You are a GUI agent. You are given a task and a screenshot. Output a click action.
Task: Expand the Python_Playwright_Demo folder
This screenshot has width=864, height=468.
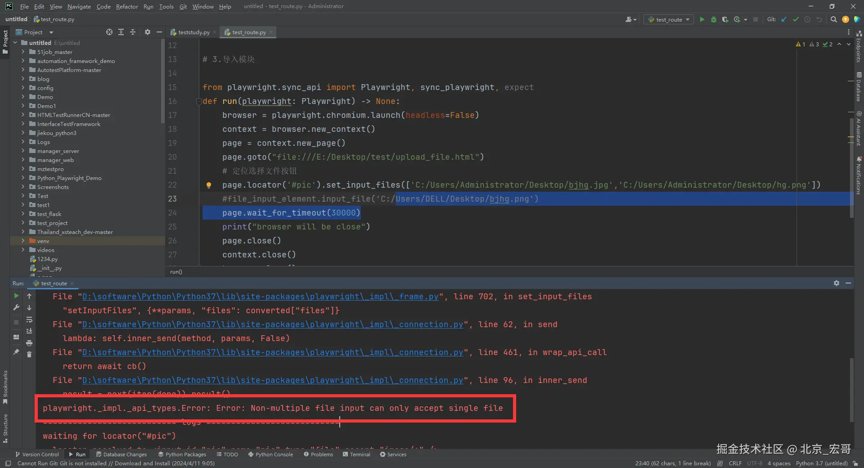point(23,178)
